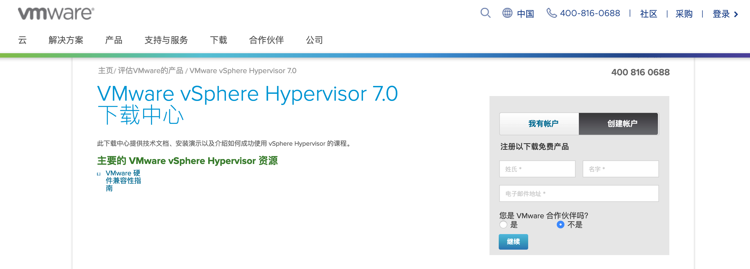Click the 您是 VMware 合作伙伴吗? label

click(x=544, y=216)
